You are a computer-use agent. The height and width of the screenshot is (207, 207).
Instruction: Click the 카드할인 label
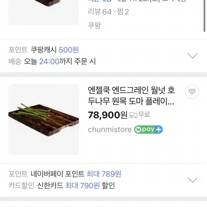coord(21,185)
